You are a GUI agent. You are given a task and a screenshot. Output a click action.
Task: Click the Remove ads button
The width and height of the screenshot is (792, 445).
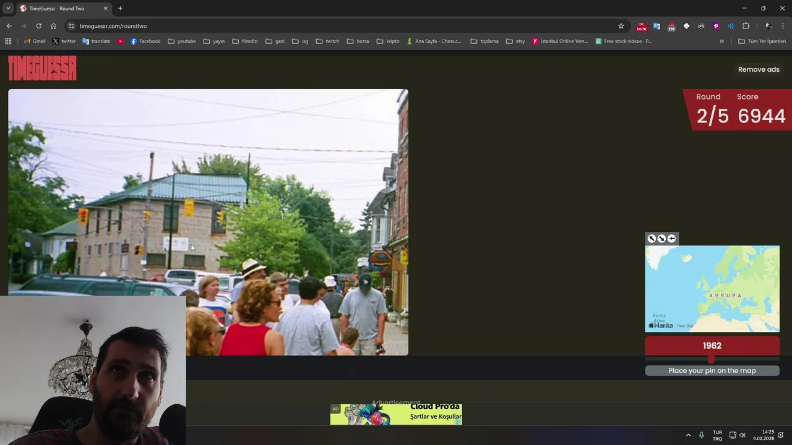click(759, 69)
